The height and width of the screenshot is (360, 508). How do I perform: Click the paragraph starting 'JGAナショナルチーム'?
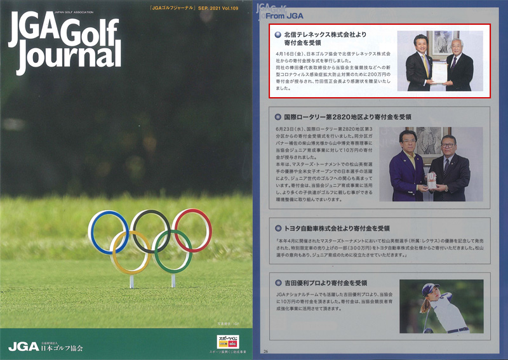tap(335, 302)
